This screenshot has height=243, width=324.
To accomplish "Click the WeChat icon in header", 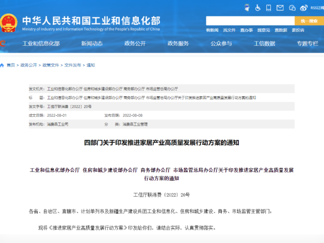I will point(292,8).
